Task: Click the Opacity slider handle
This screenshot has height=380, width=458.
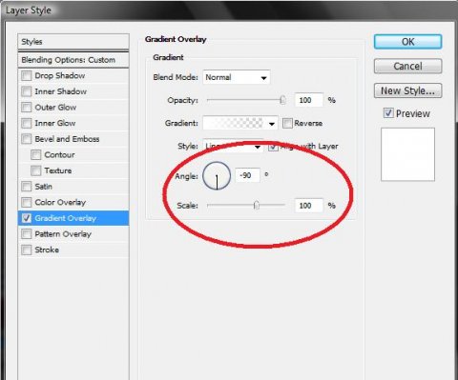Action: pyautogui.click(x=282, y=100)
